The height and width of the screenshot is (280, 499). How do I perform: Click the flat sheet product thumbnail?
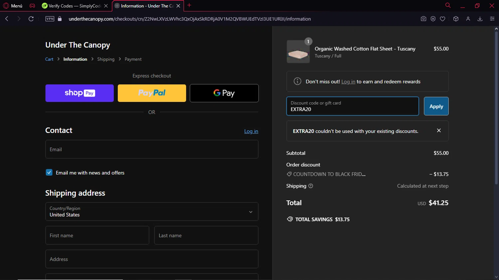pyautogui.click(x=298, y=52)
